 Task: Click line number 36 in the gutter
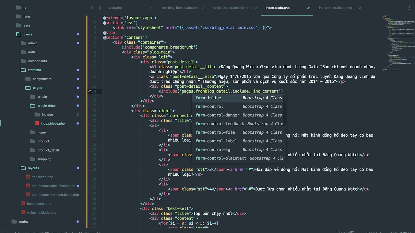coord(94,209)
